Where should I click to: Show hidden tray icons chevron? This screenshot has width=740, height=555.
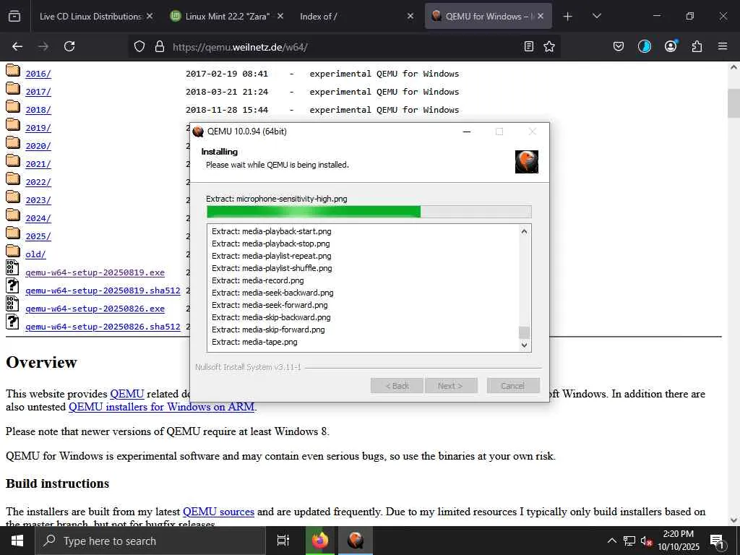[x=611, y=541]
